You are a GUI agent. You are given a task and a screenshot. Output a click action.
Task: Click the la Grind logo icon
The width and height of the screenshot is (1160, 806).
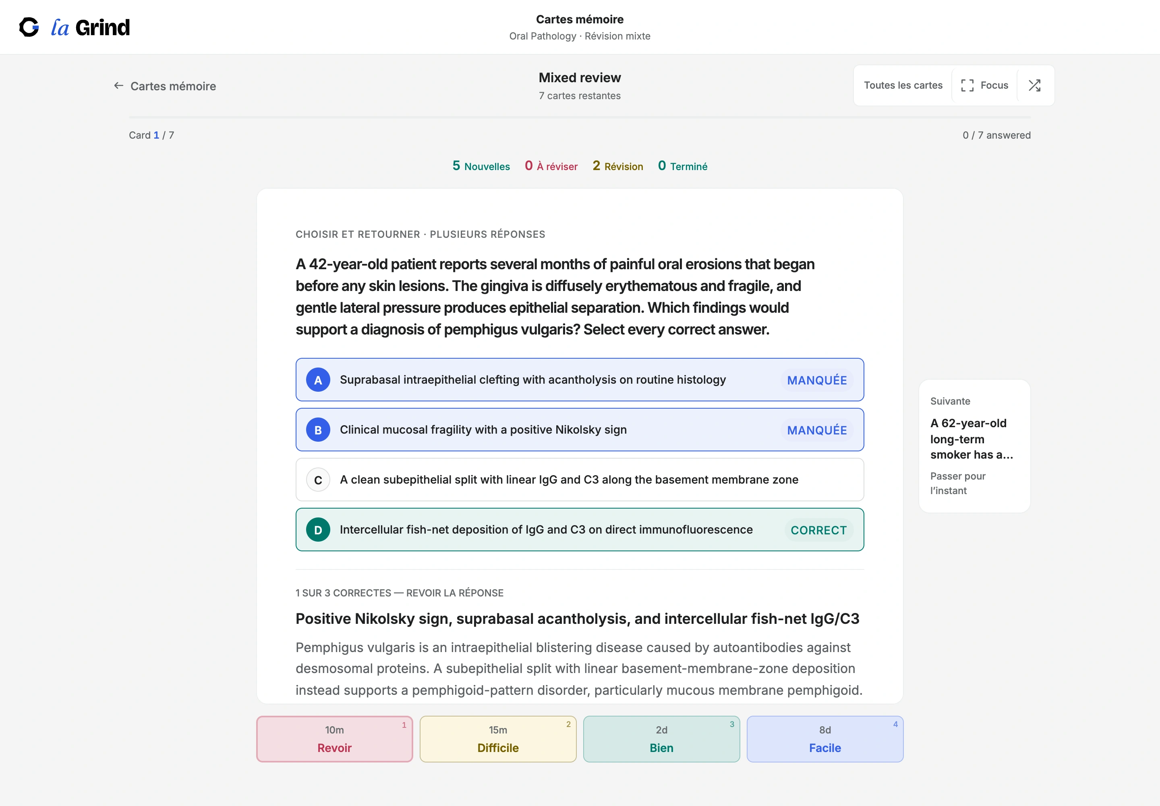(29, 27)
